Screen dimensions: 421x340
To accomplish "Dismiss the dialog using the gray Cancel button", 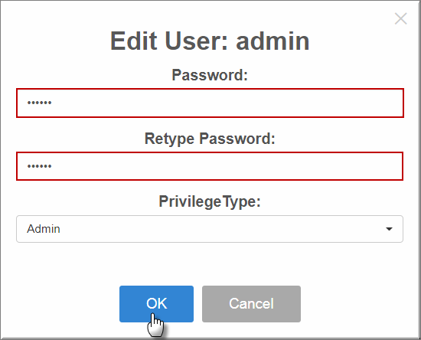I will [251, 304].
